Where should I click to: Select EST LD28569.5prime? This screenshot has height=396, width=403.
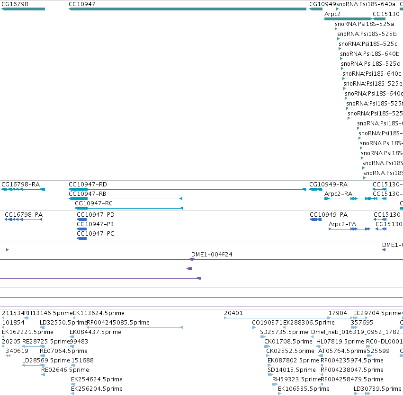click(46, 361)
